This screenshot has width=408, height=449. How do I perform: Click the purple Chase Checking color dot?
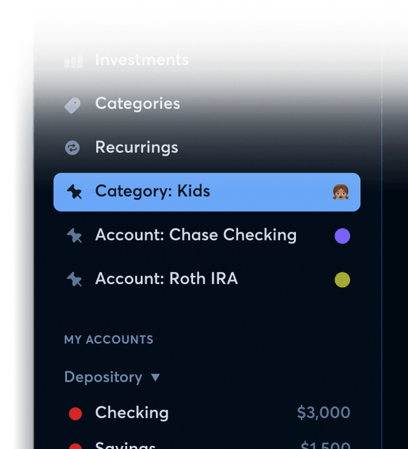(x=342, y=236)
